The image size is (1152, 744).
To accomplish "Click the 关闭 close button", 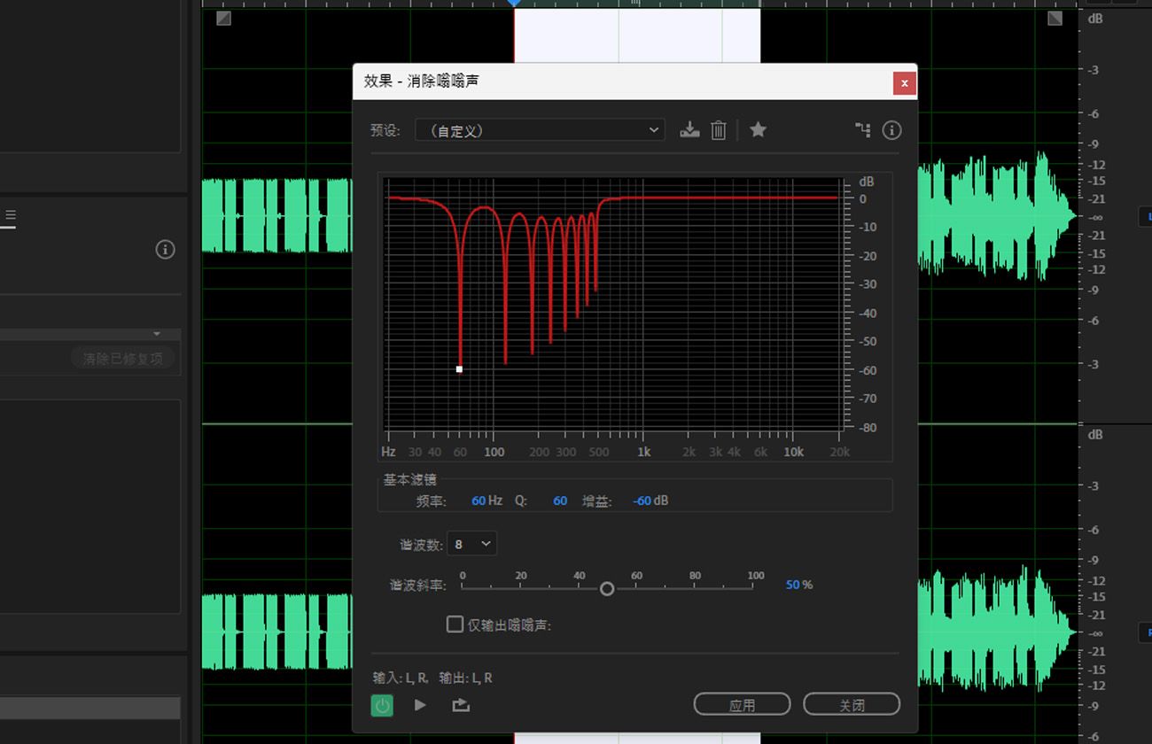I will [852, 705].
